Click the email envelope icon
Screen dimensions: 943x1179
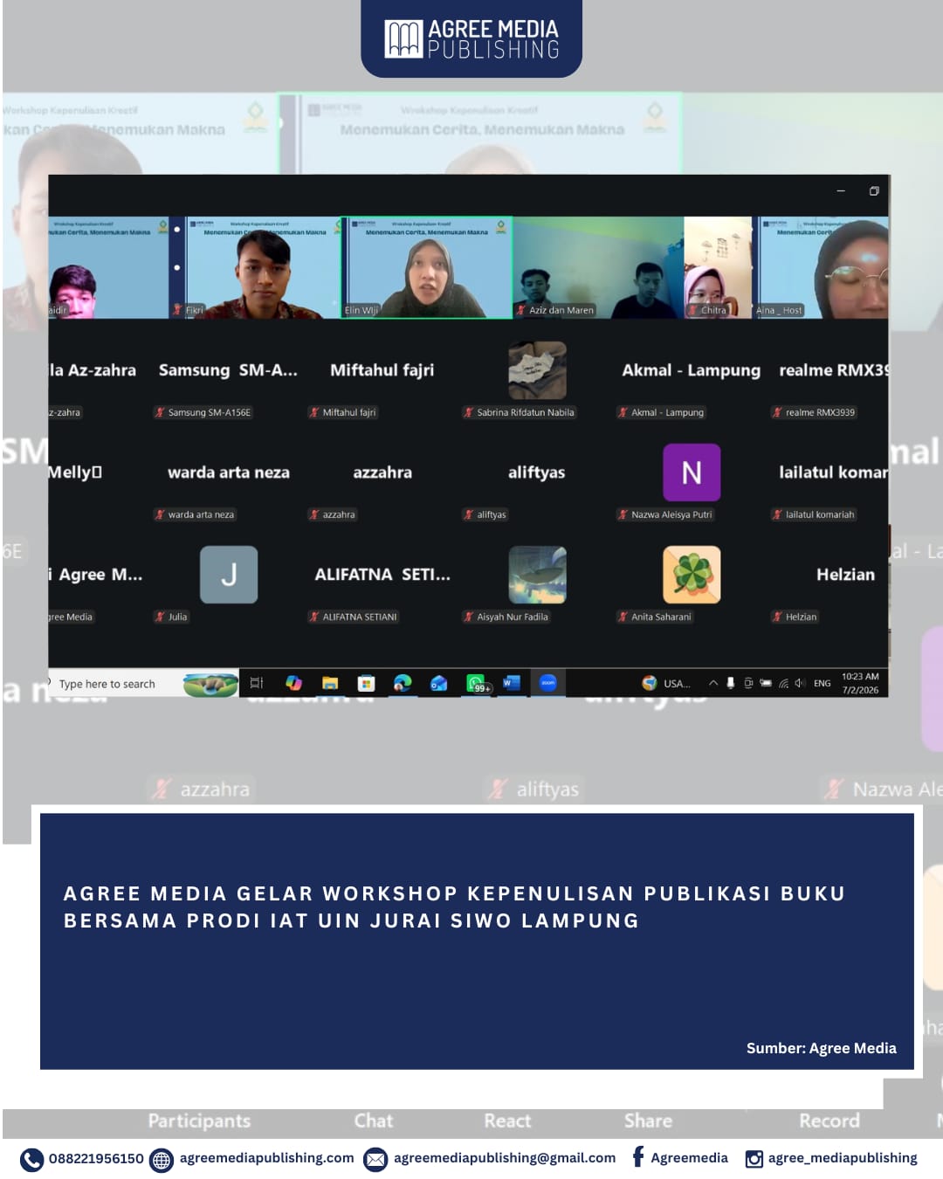tap(375, 1160)
